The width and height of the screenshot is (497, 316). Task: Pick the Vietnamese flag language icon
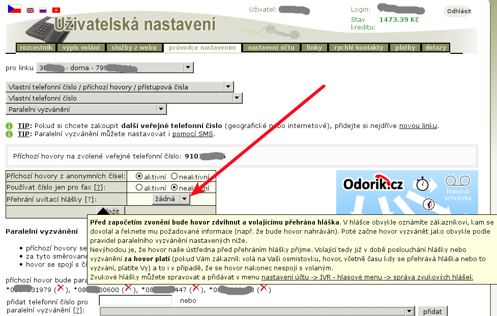pyautogui.click(x=56, y=10)
